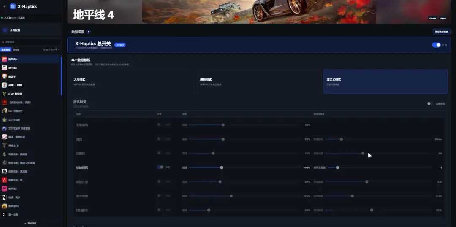The height and width of the screenshot is (227, 456).
Task: Click the 添加游戏 add game button
Action: (30, 223)
